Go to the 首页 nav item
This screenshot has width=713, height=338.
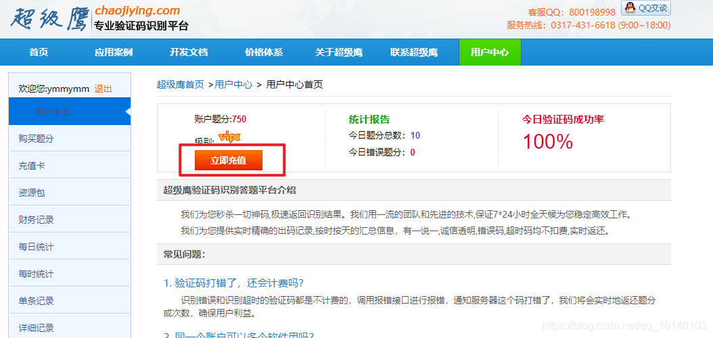point(39,52)
